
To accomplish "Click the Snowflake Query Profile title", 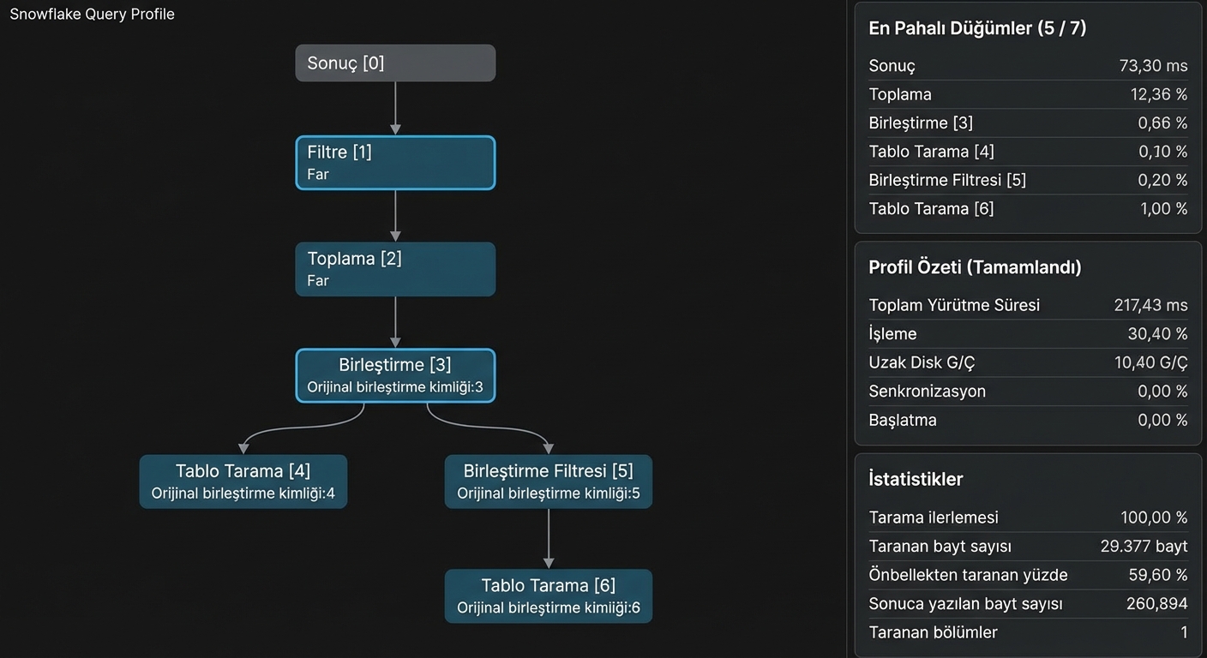I will click(92, 15).
